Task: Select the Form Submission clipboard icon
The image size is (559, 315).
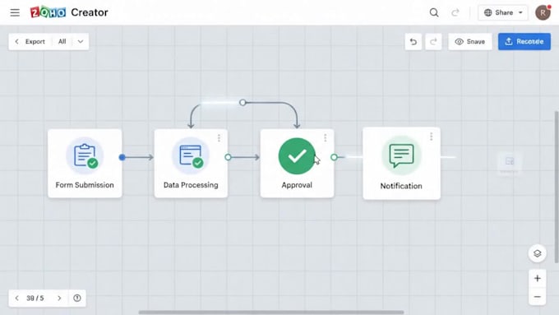Action: tap(85, 155)
